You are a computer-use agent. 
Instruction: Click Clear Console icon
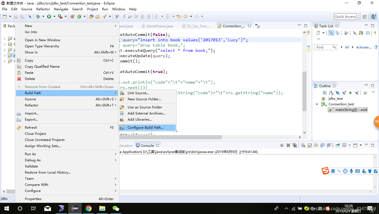[303, 145]
